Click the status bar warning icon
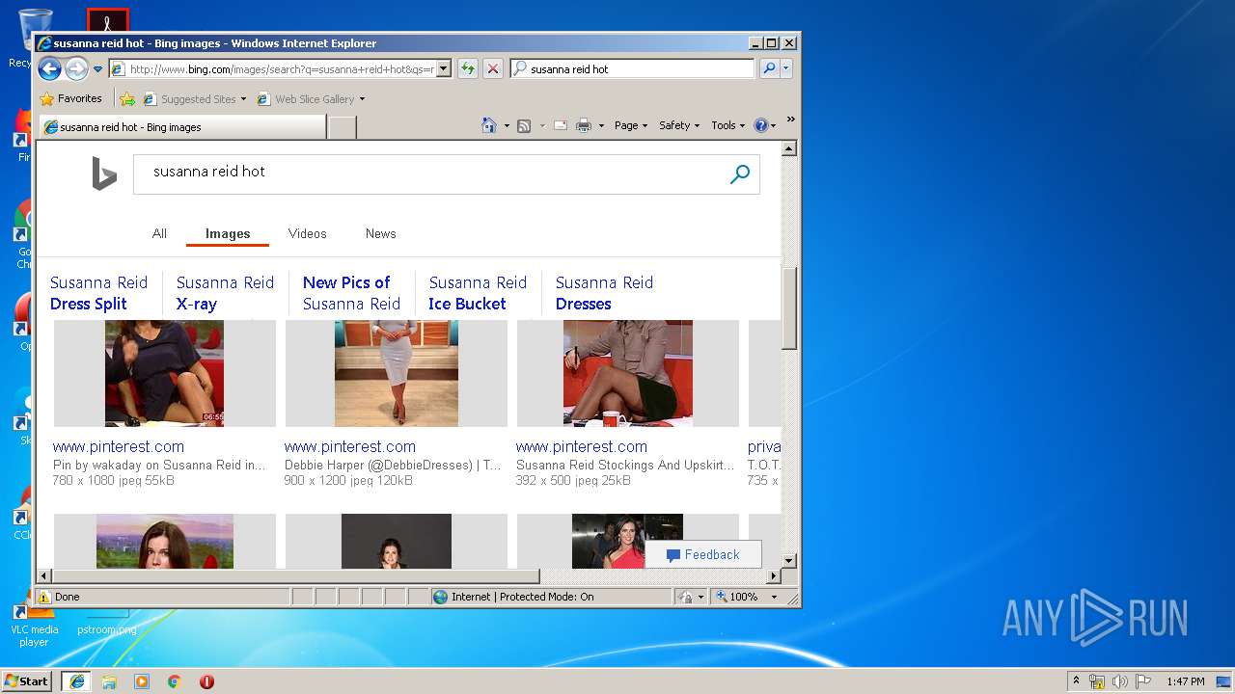This screenshot has height=694, width=1235. (x=44, y=597)
